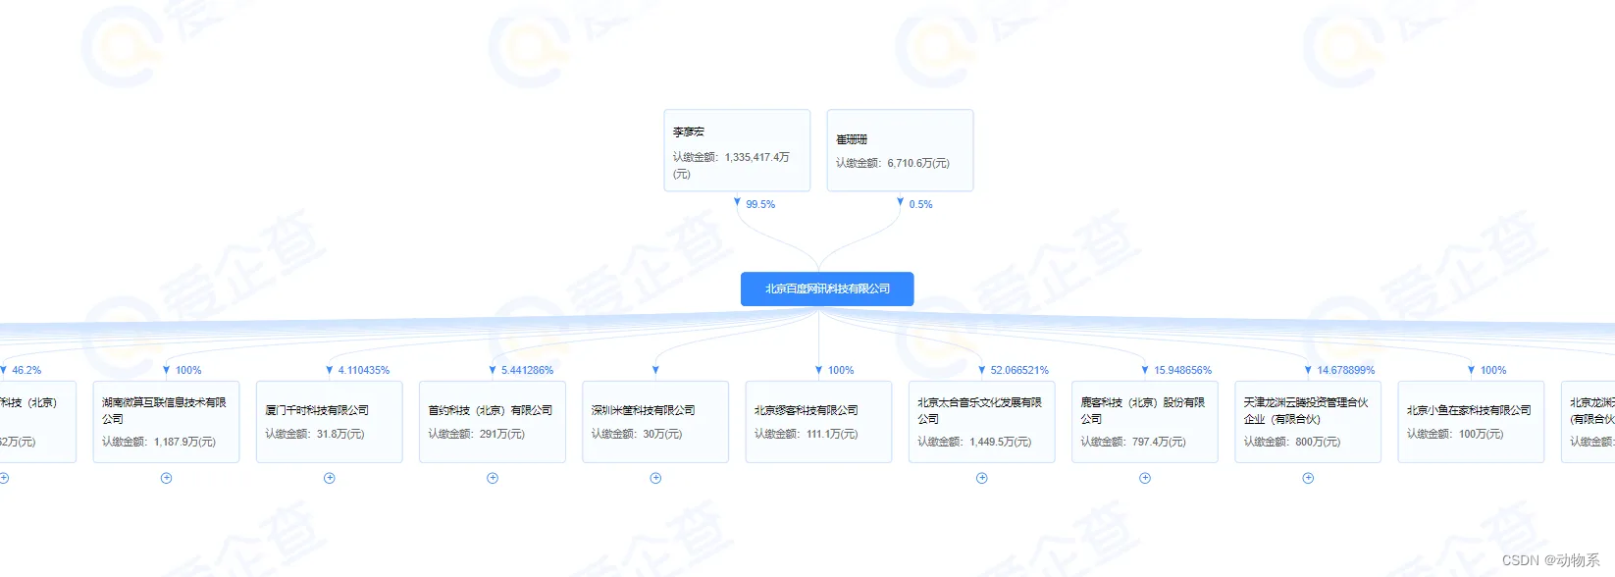Open the 厦门千时科技有限公司 company card
This screenshot has height=577, width=1615.
(330, 422)
